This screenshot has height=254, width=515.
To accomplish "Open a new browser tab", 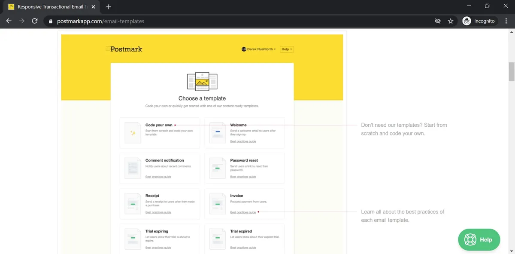I will [109, 7].
